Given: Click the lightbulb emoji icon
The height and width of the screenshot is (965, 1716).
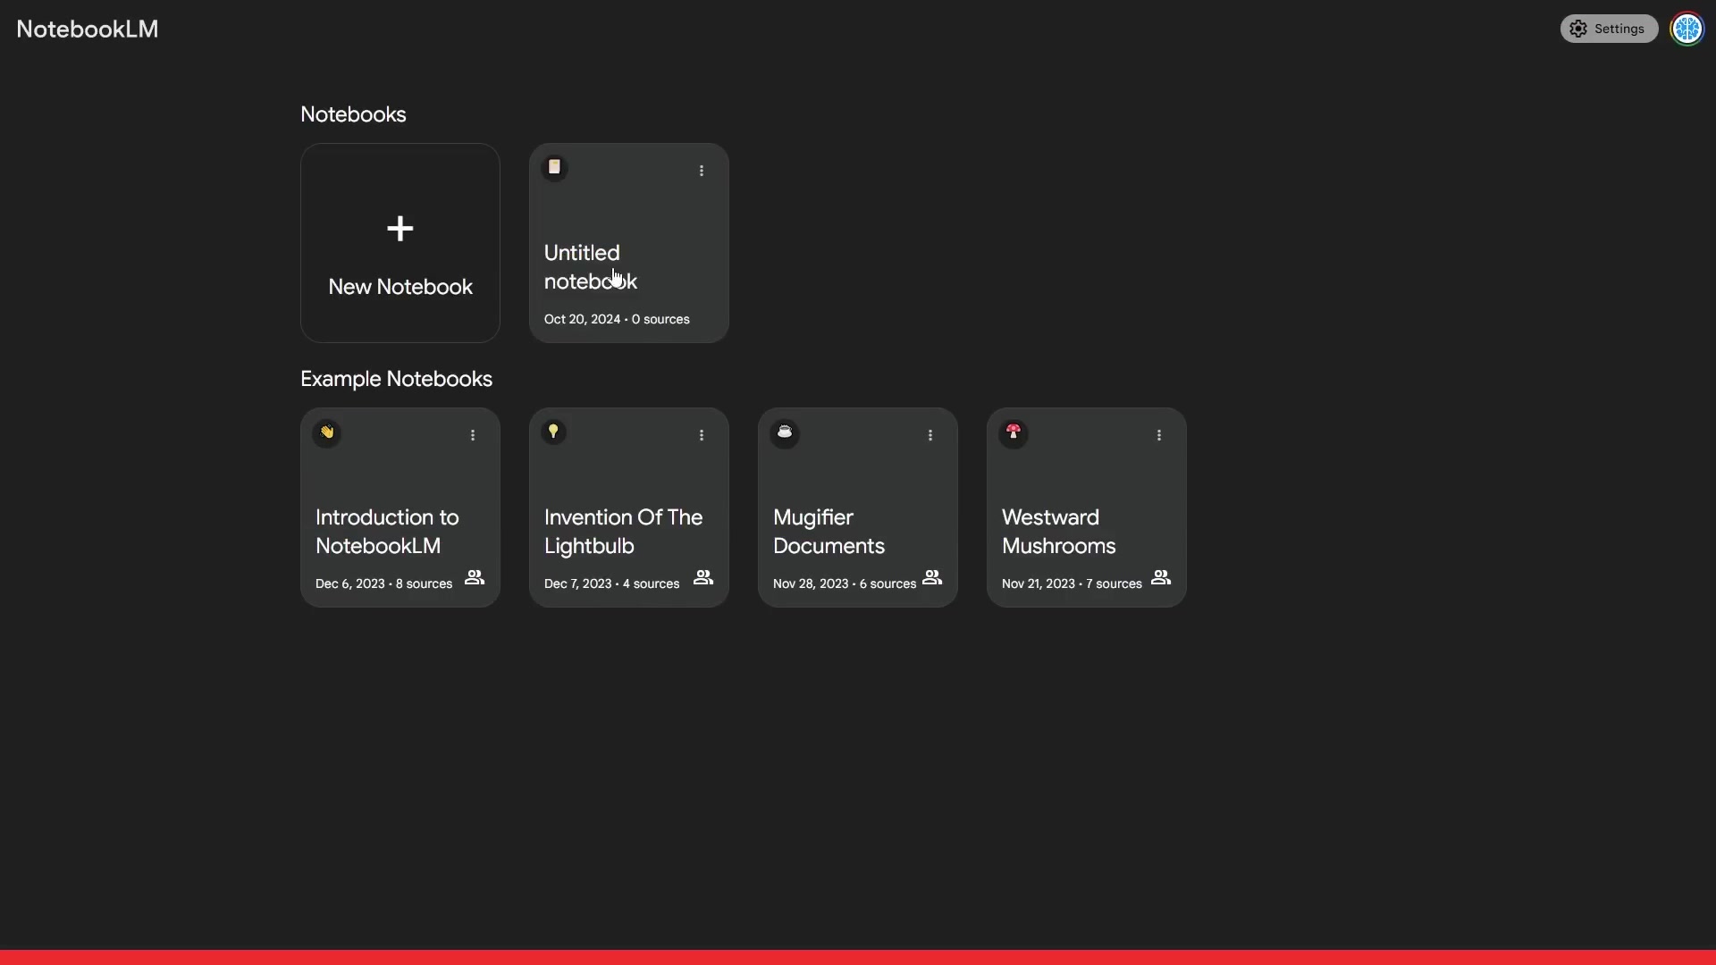Looking at the screenshot, I should 554,432.
